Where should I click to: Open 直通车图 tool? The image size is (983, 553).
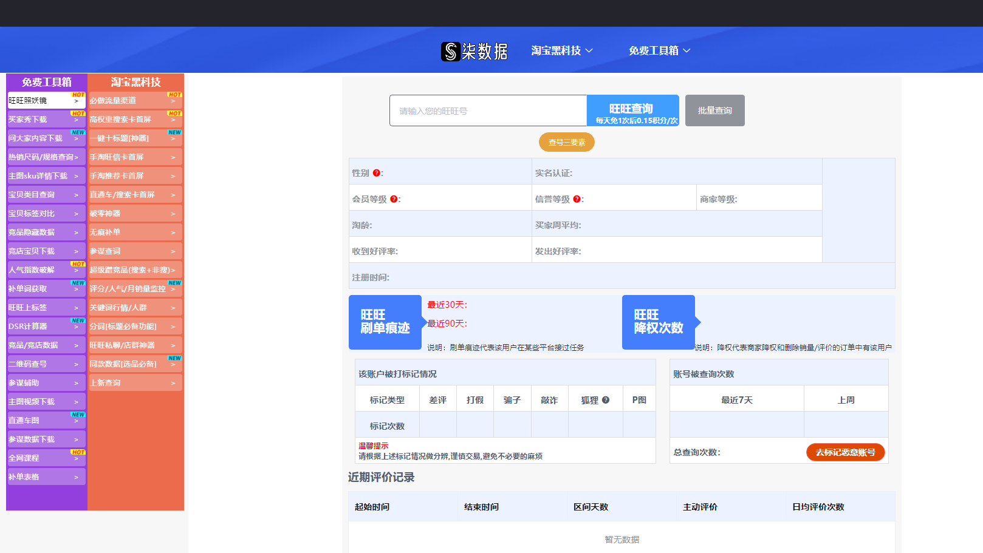(x=47, y=420)
